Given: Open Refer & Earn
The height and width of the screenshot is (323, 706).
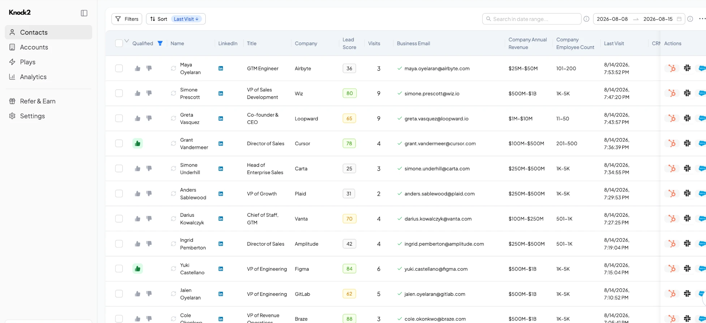Looking at the screenshot, I should [x=48, y=101].
